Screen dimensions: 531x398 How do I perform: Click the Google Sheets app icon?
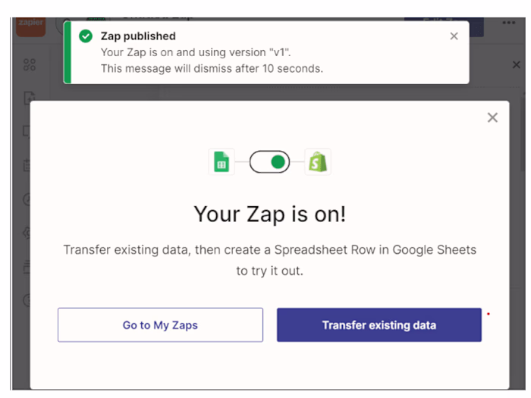(x=221, y=161)
